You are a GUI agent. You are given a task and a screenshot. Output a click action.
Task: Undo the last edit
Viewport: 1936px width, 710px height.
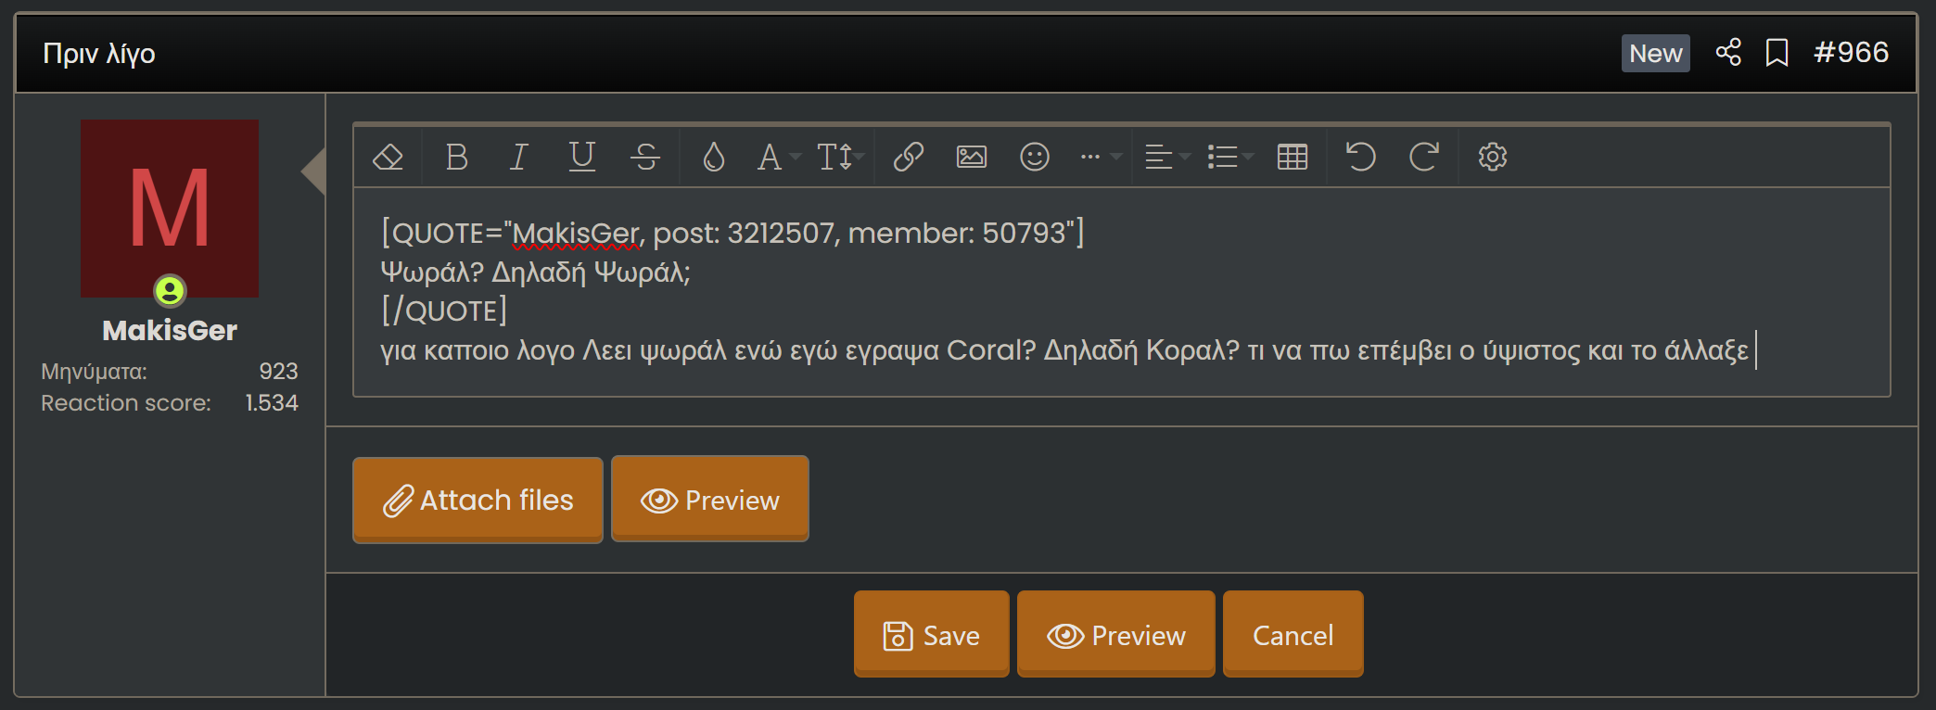pyautogui.click(x=1360, y=157)
